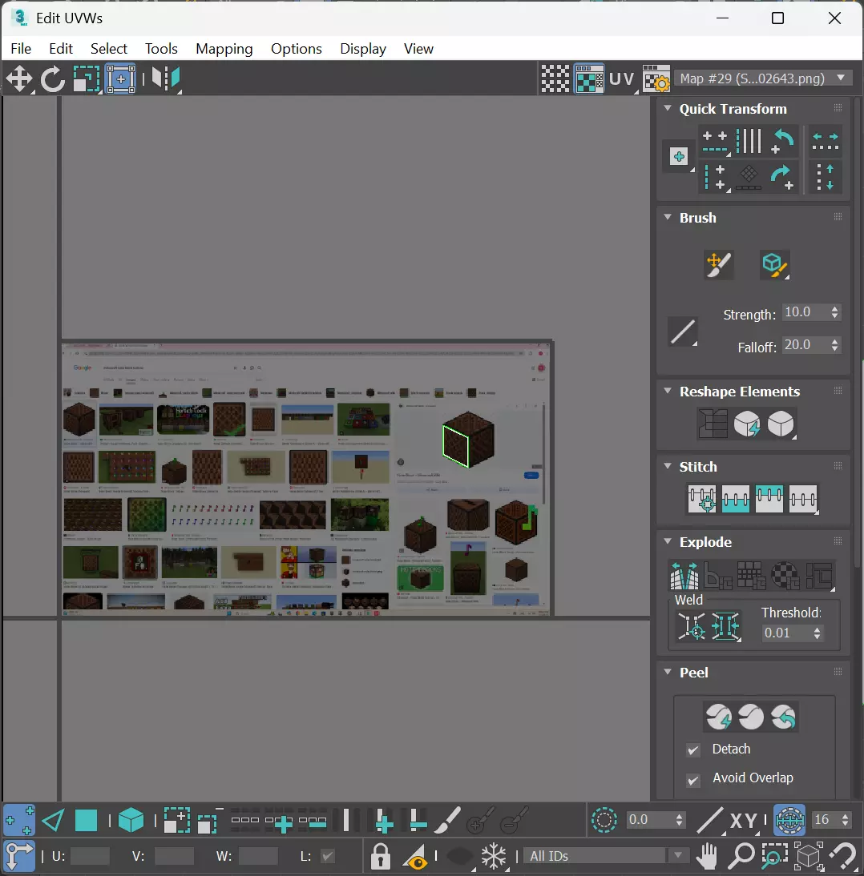Screen dimensions: 864x876
Task: Toggle the checker pattern display icon
Action: coord(555,78)
